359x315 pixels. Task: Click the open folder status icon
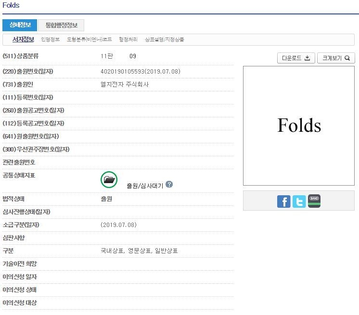109,179
